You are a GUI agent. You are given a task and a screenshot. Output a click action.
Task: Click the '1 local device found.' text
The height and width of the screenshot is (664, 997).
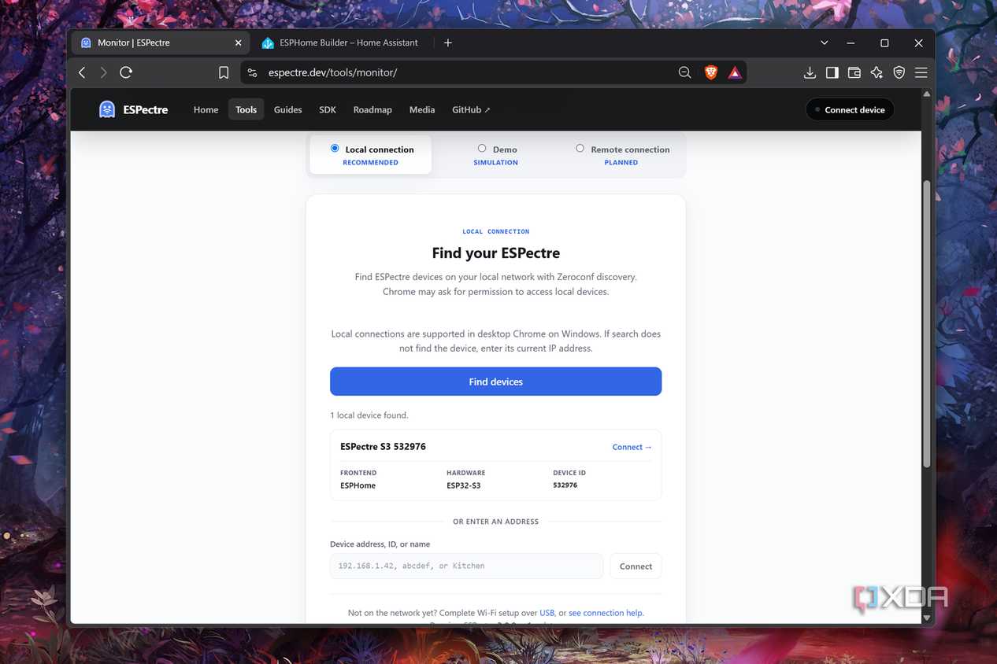coord(369,415)
